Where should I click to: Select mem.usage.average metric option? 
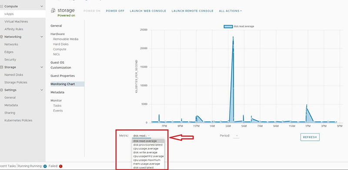point(147,164)
